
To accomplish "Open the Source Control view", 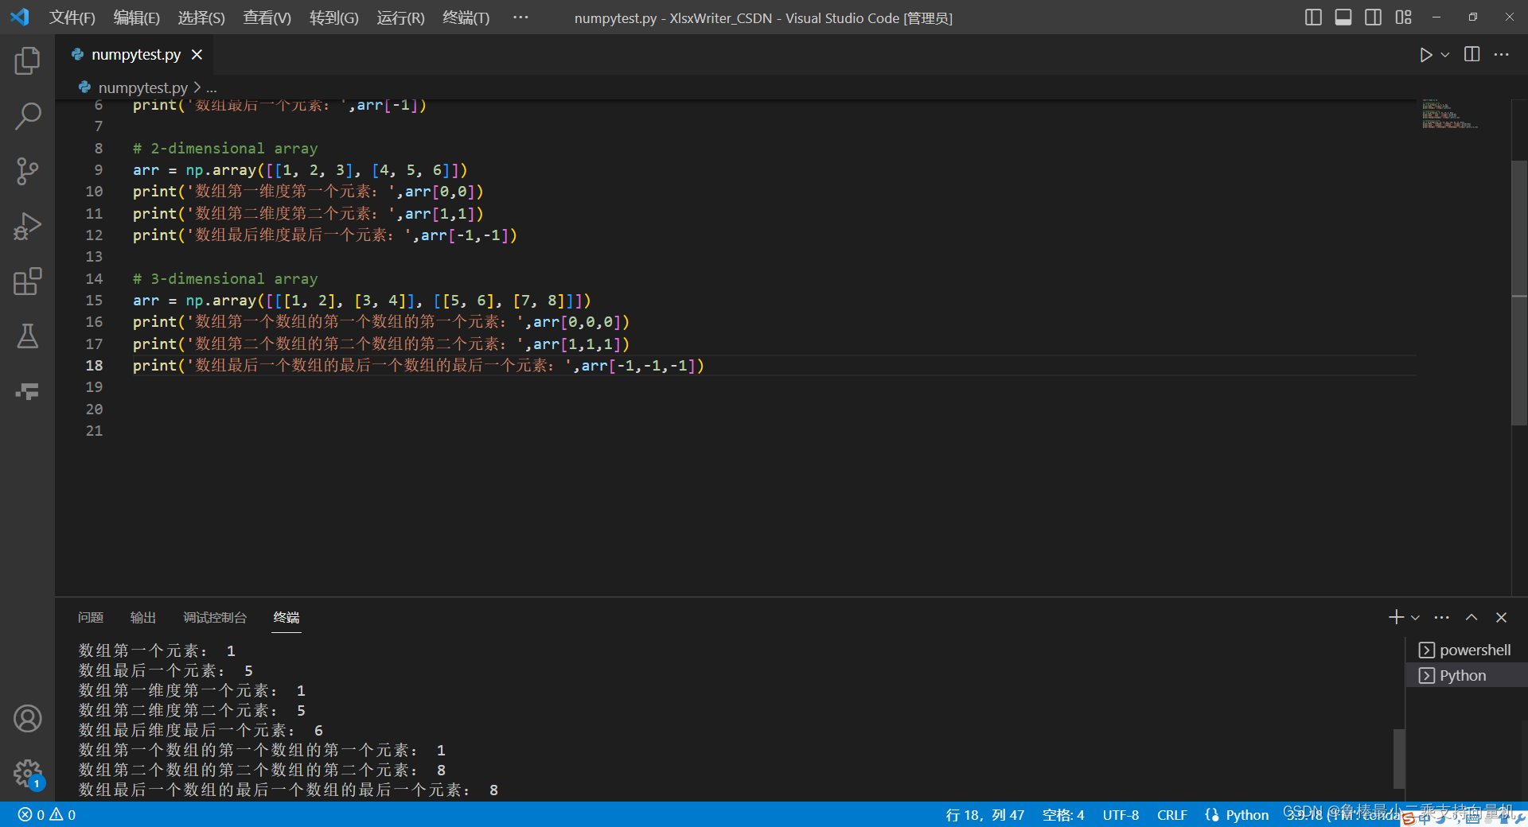I will click(x=27, y=171).
